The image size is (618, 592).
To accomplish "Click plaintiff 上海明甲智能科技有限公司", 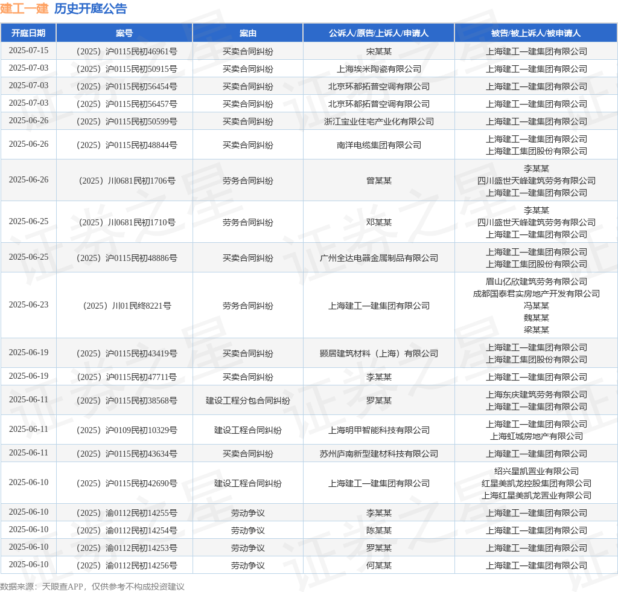I will [379, 430].
